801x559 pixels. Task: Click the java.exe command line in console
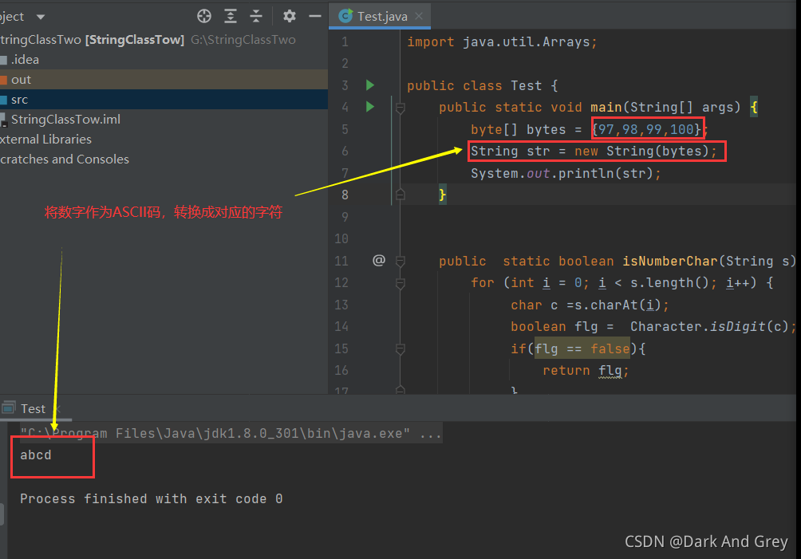pos(231,434)
